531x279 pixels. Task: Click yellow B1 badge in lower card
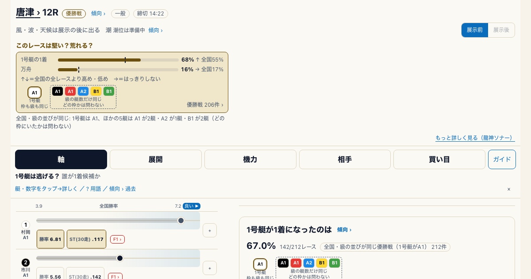coord(322,263)
